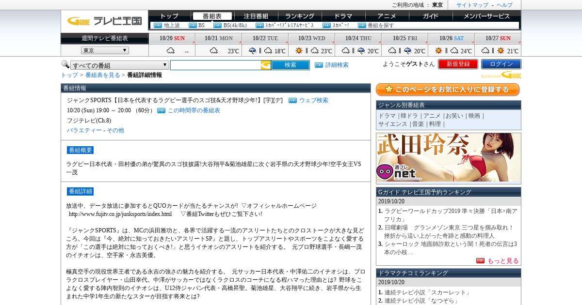
Task: Click the お笑い genre schedule link
Action: click(454, 116)
